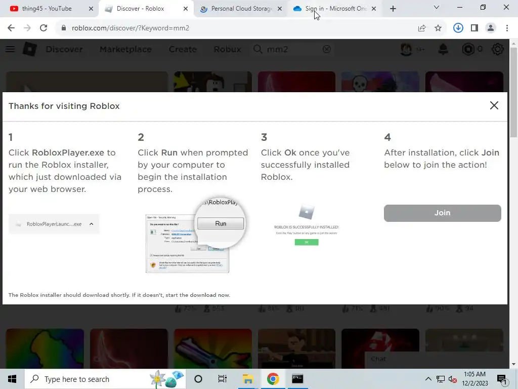Image resolution: width=518 pixels, height=389 pixels.
Task: Open the Roblox avatar profile
Action: [x=406, y=49]
